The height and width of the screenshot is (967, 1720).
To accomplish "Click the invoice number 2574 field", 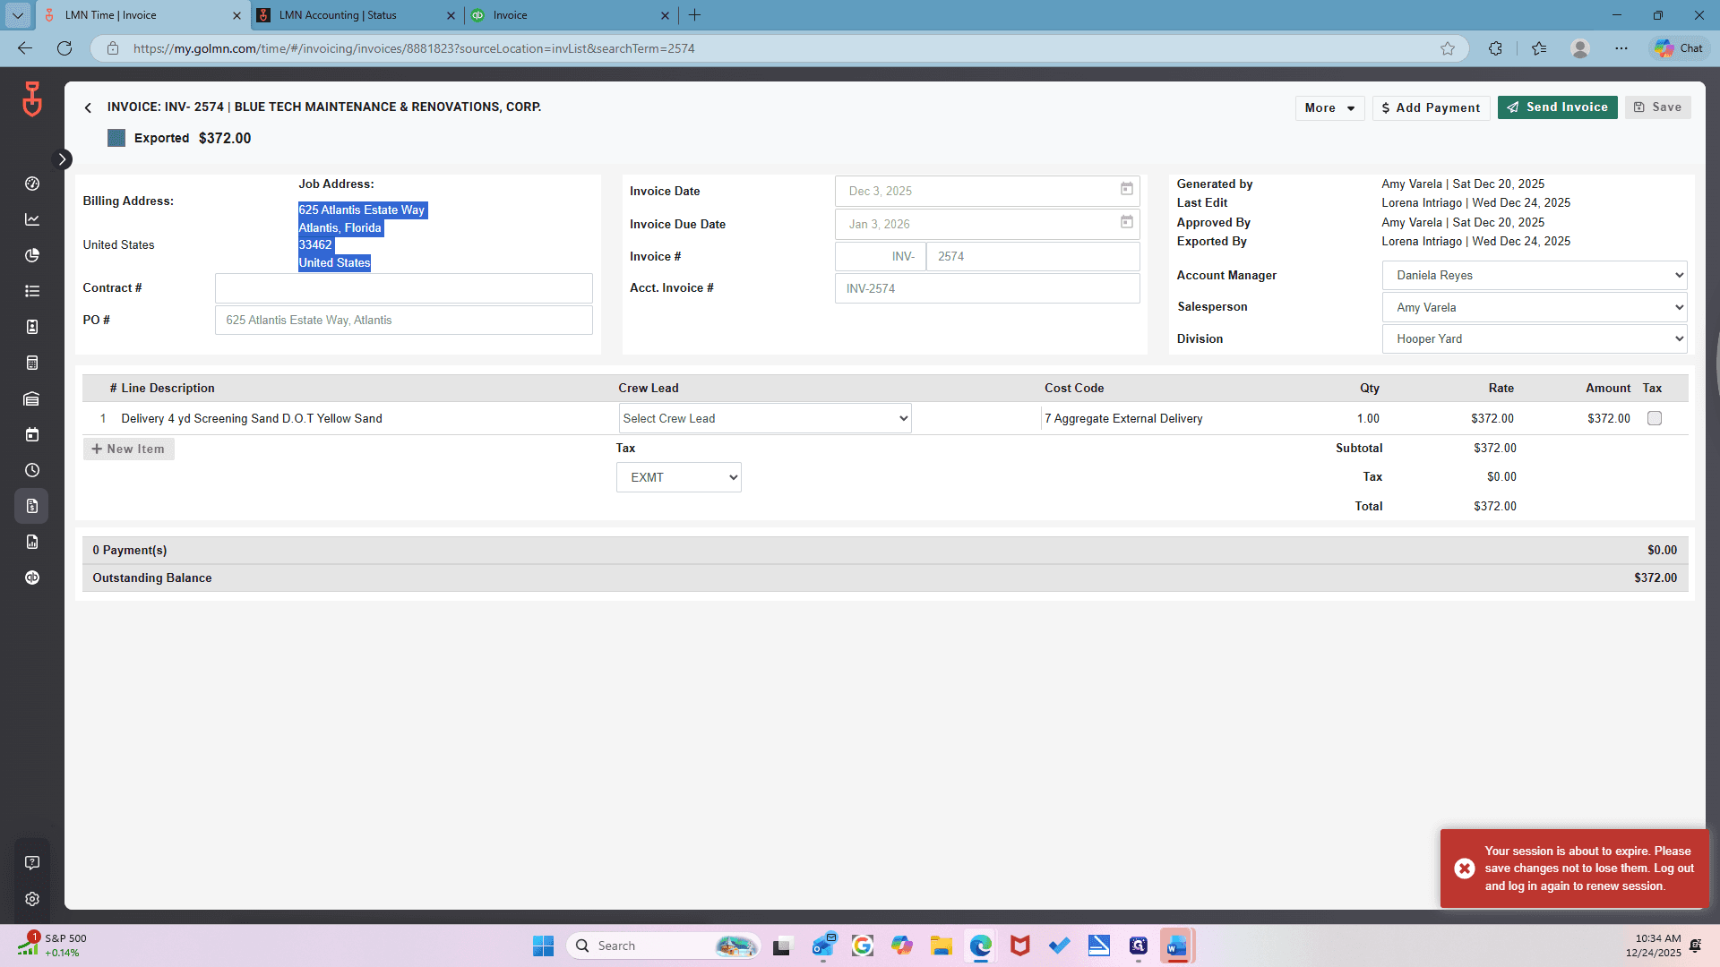I will (x=1033, y=256).
